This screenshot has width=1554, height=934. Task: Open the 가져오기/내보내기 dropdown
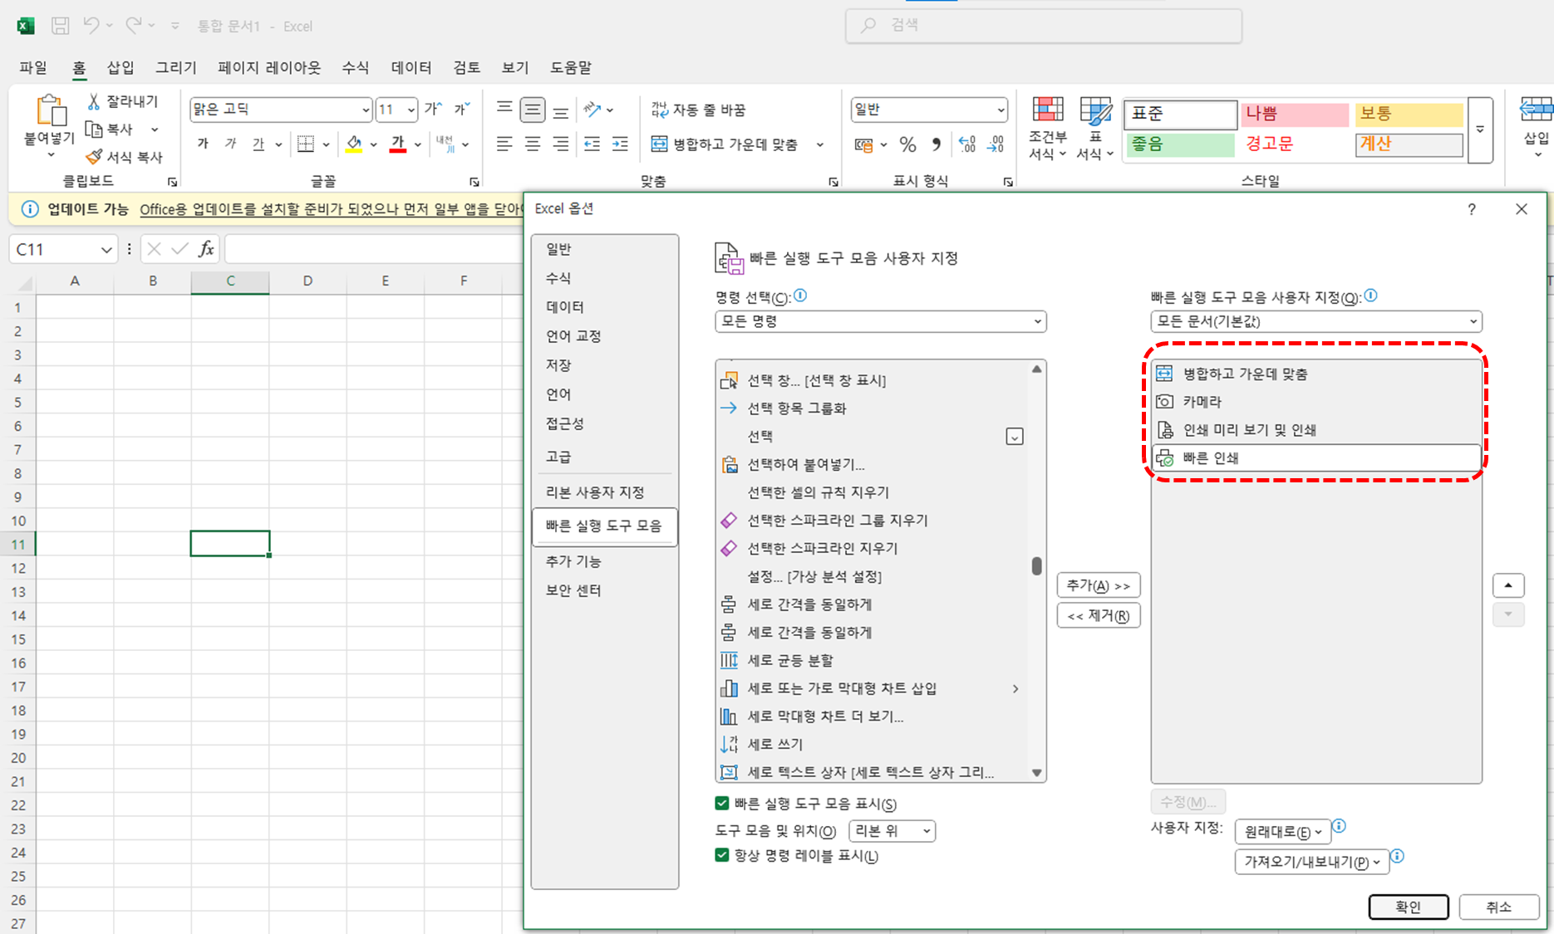coord(1311,862)
